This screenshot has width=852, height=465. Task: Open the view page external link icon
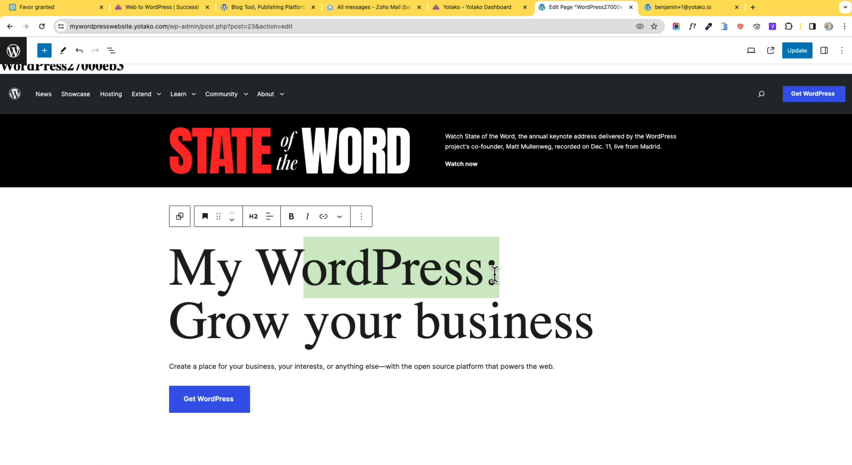click(770, 50)
